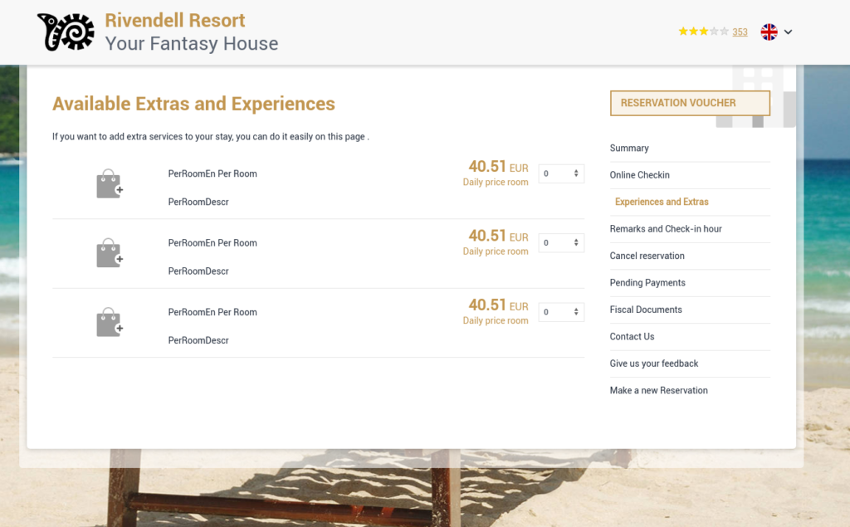The width and height of the screenshot is (850, 527).
Task: Open Online Checkin menu item
Action: [x=639, y=175]
